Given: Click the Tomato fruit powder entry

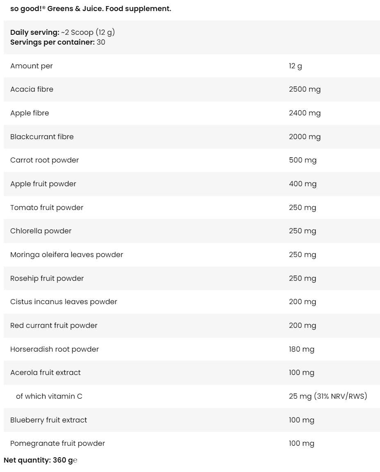Looking at the screenshot, I should click(47, 208).
